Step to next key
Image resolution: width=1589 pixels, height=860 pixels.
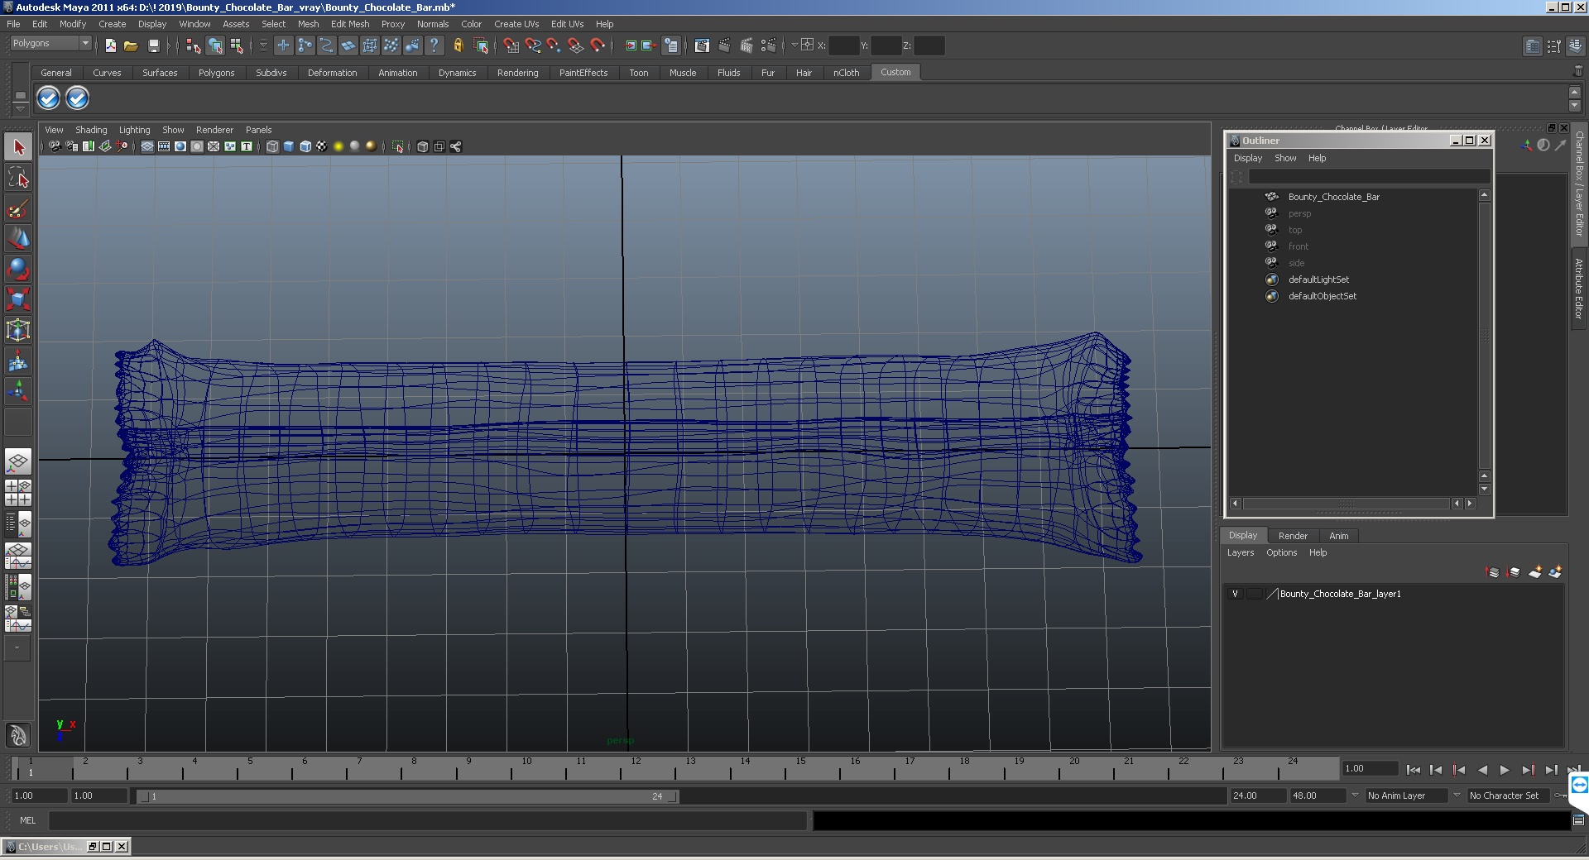tap(1528, 770)
